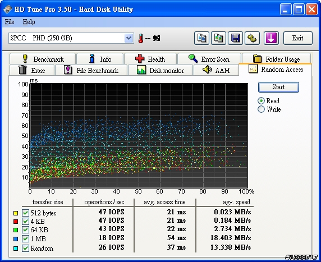Click the '18.403 MB/s' speed value
Viewport: 321px width, 262px height.
231,238
